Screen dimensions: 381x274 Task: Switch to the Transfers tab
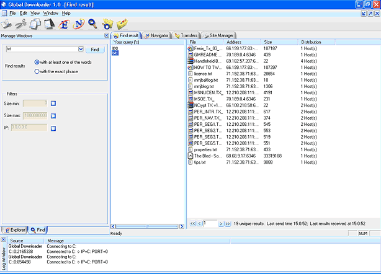[x=186, y=35]
